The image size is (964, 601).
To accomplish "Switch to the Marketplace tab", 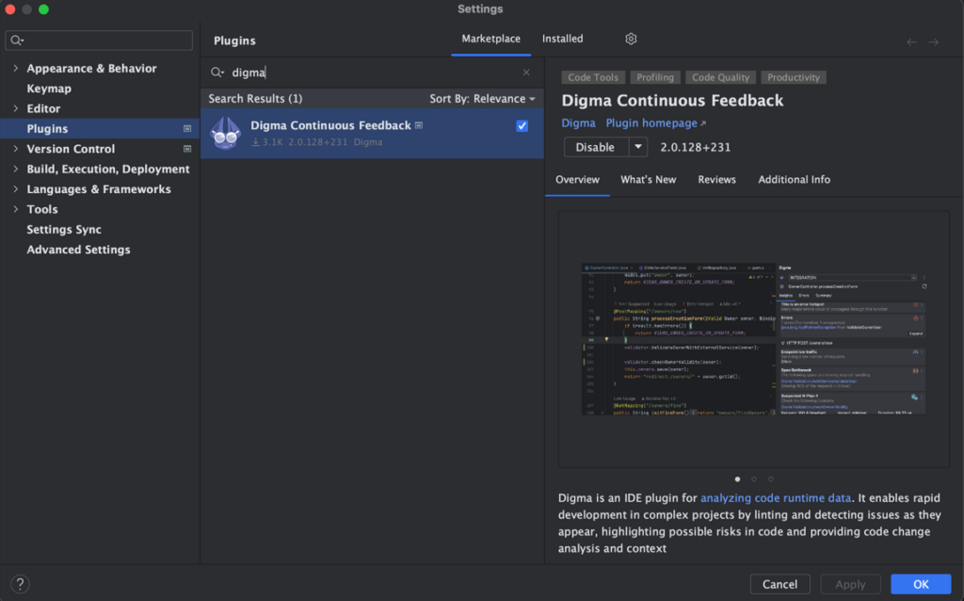I will tap(490, 39).
